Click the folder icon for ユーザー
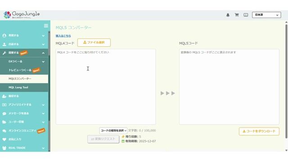Viewport: 288px width, 162px height. [x=4, y=122]
